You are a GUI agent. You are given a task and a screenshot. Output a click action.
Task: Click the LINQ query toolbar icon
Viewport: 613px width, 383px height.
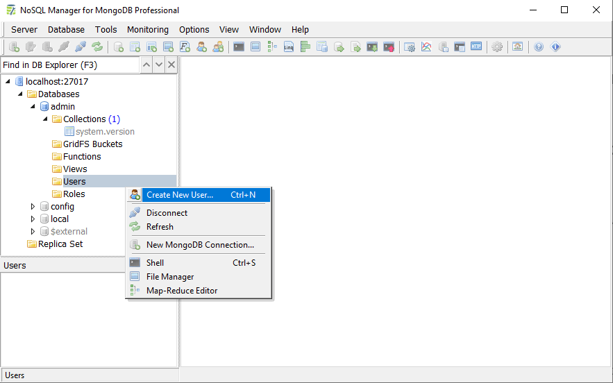click(289, 47)
